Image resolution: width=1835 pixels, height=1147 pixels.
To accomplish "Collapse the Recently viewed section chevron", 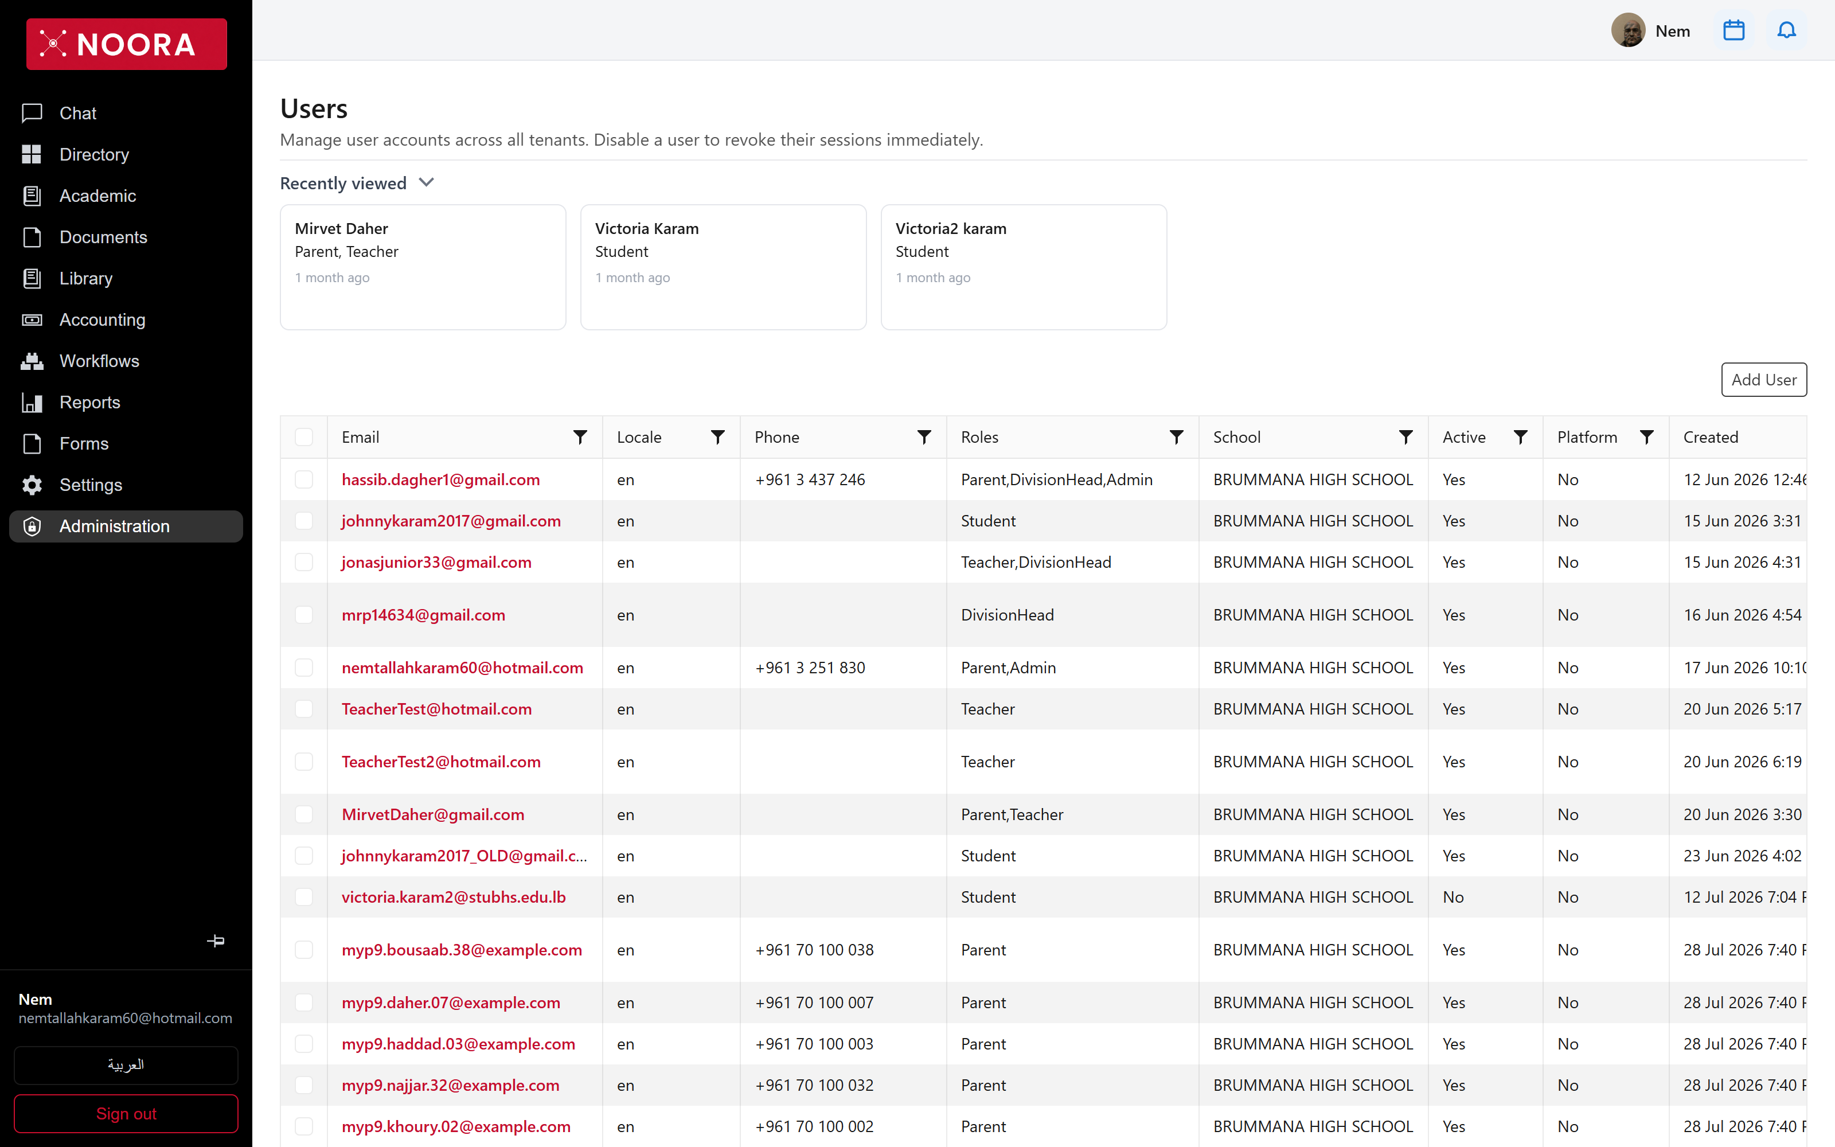I will pyautogui.click(x=426, y=183).
